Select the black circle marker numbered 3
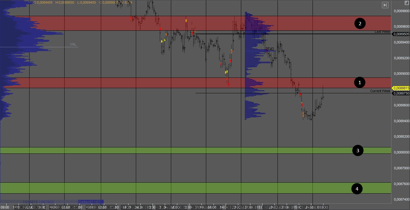This screenshot has height=210, width=410. [358, 150]
